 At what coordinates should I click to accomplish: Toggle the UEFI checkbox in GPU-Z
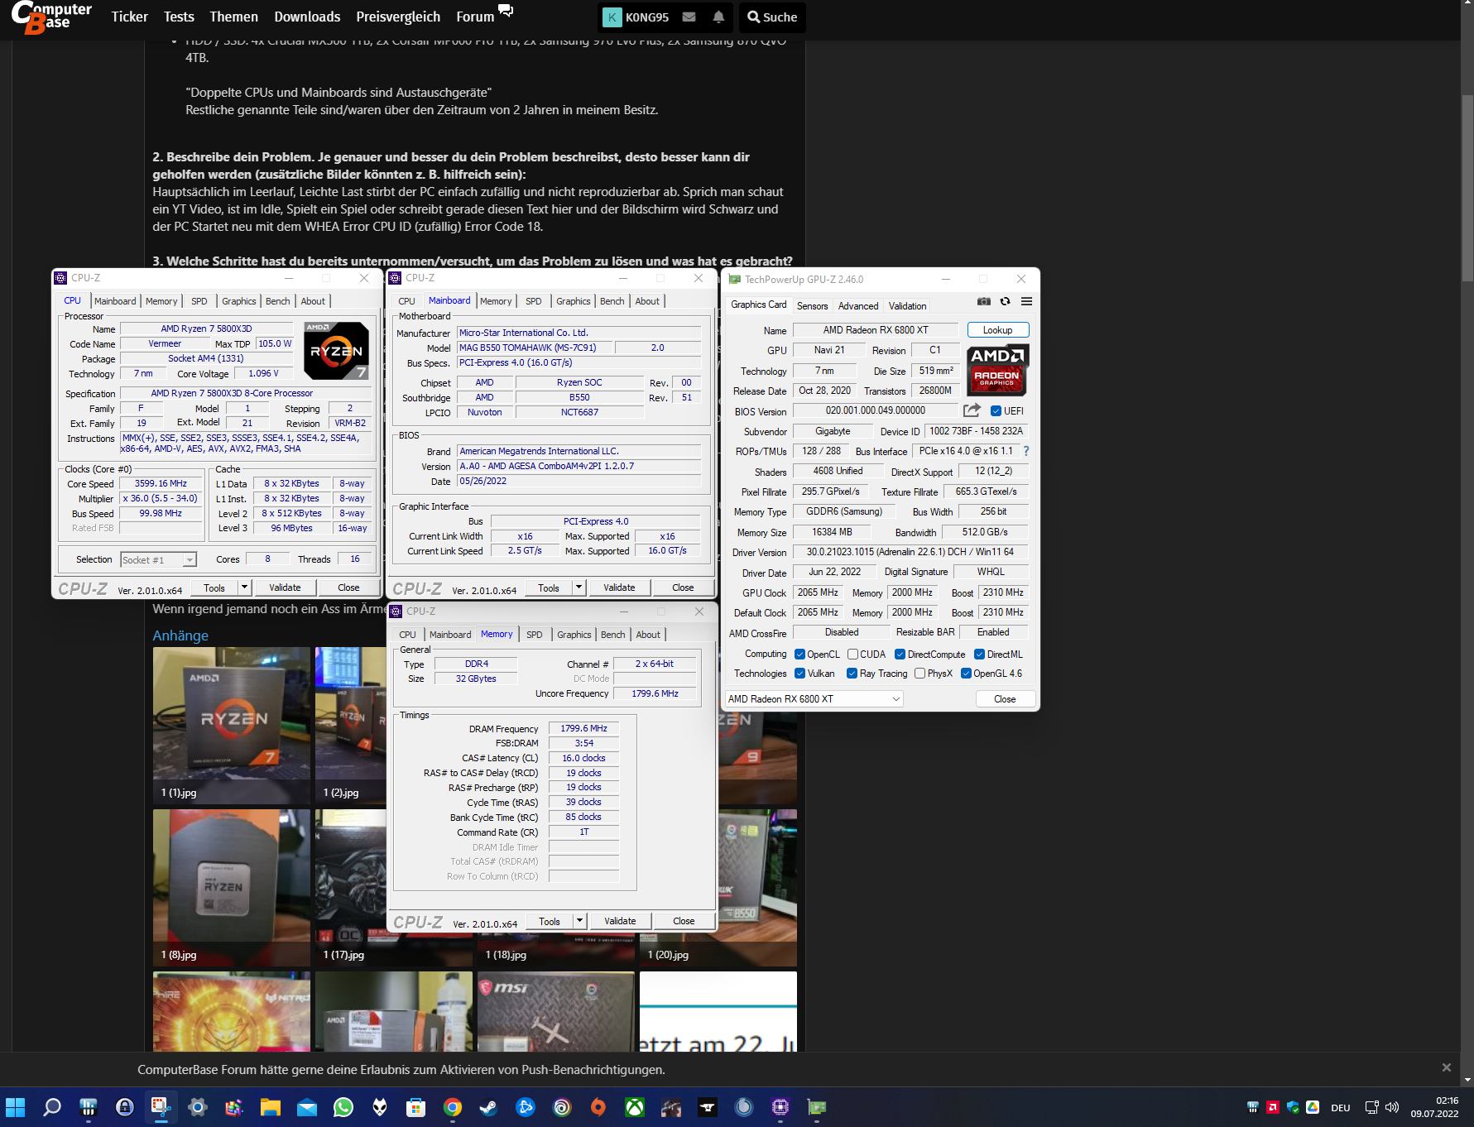point(996,410)
